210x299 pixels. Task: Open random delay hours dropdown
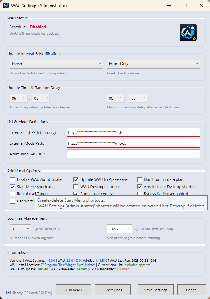[x=115, y=98]
